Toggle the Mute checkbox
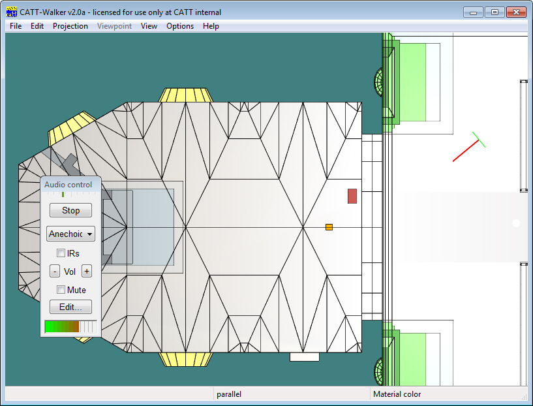This screenshot has height=406, width=533. tap(61, 290)
